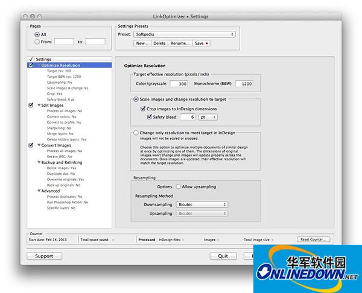
Task: Collapse the Edit Images tree section
Action: 39,106
